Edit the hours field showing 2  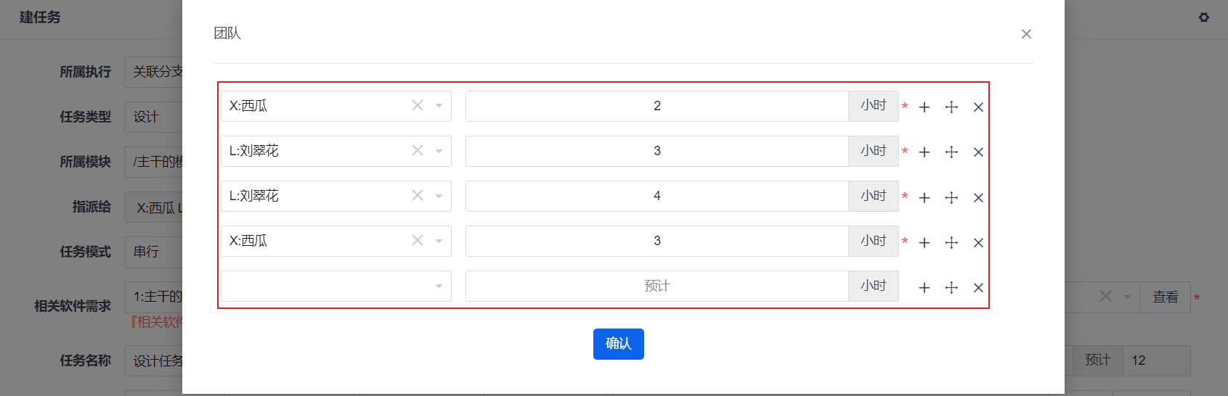657,106
